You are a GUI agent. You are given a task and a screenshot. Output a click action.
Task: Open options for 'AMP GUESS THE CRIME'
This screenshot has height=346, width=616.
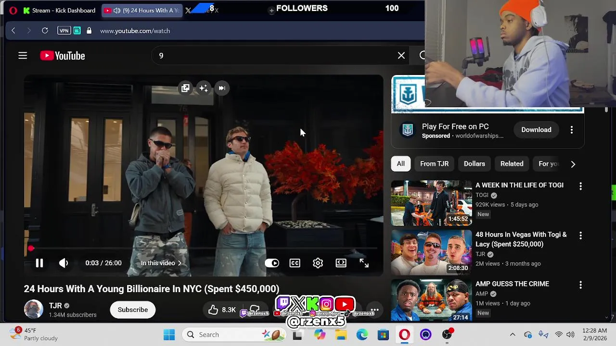point(580,285)
